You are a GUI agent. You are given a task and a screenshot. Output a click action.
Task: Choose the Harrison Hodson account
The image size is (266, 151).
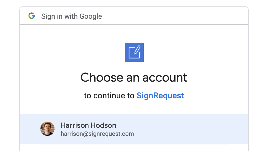(134, 129)
